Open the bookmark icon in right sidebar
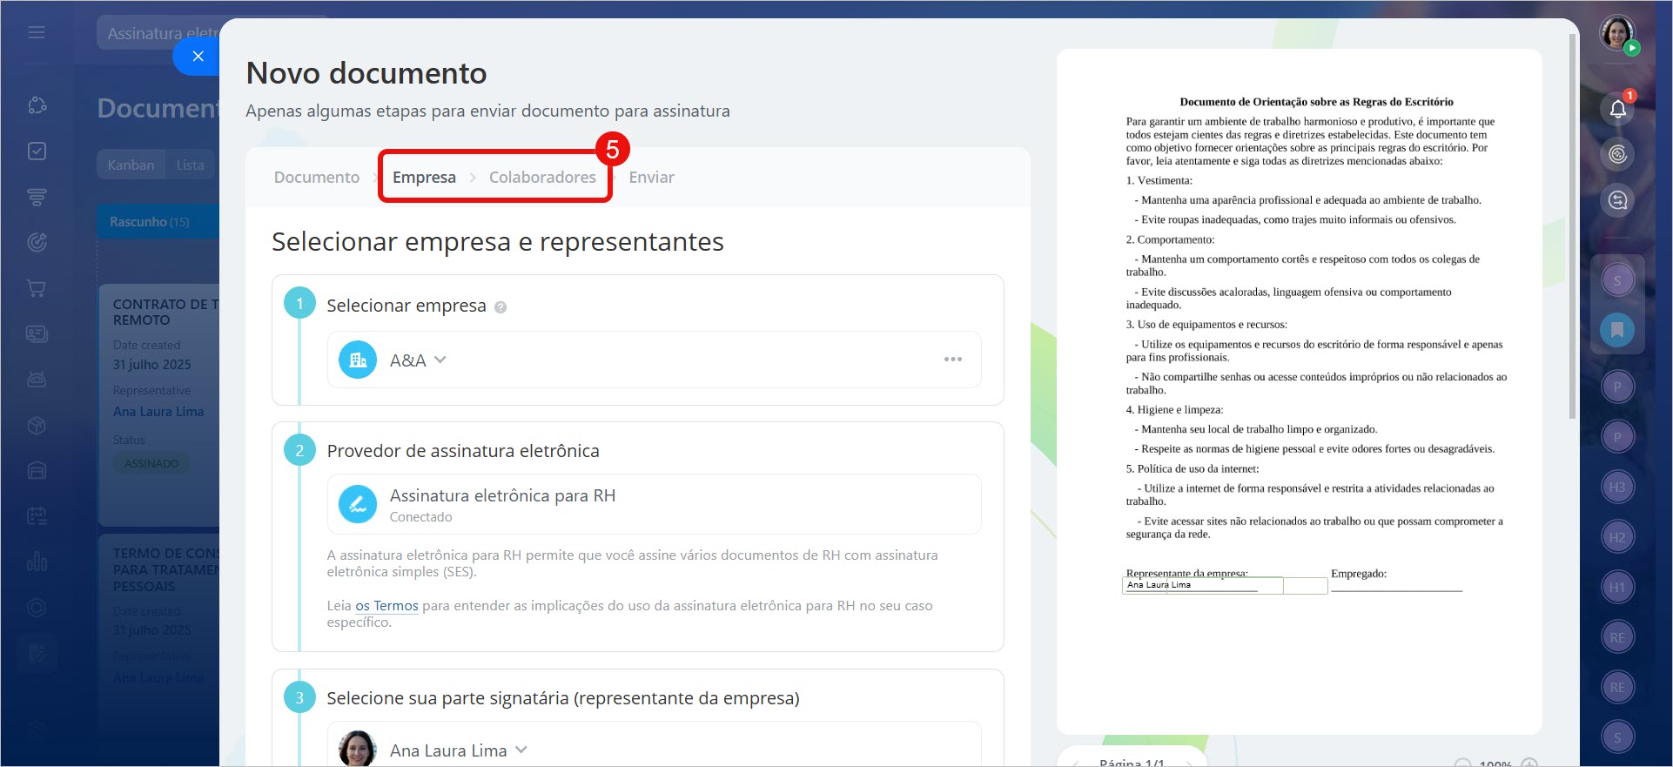The height and width of the screenshot is (767, 1673). coord(1616,329)
